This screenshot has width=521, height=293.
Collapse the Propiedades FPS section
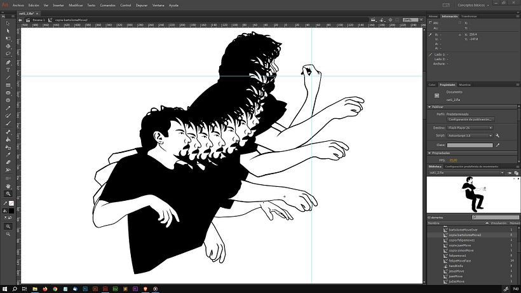(x=430, y=153)
